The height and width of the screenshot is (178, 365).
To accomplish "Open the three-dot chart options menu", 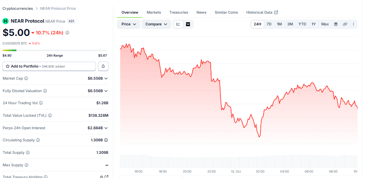I will (353, 24).
